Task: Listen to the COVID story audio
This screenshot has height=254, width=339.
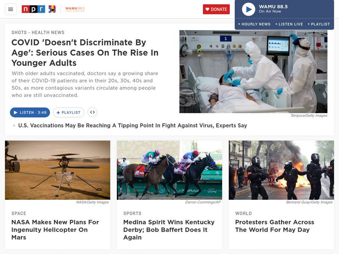Action: 30,112
